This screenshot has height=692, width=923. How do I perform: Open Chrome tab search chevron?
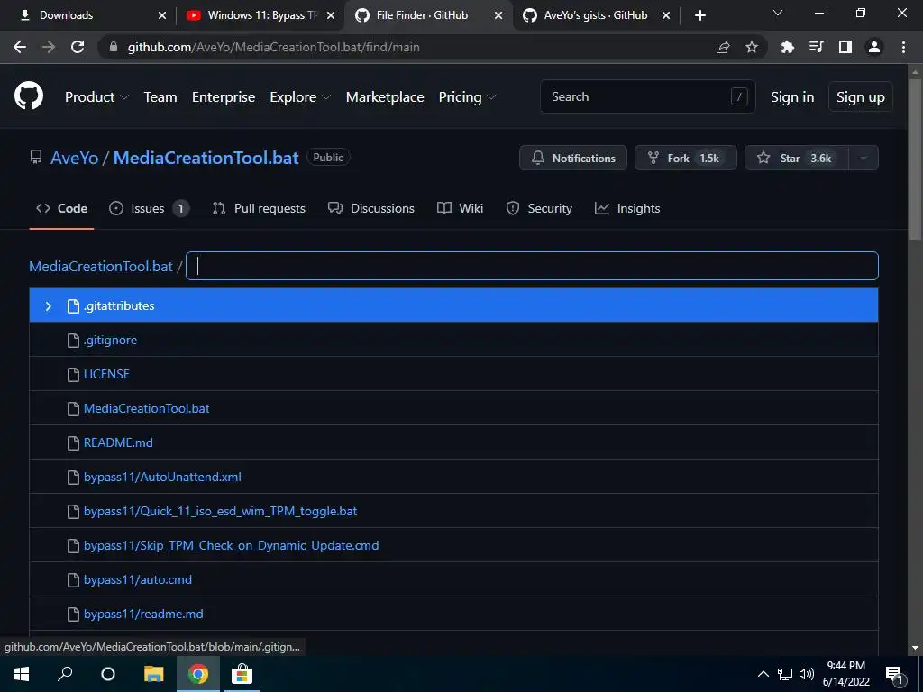pos(778,13)
